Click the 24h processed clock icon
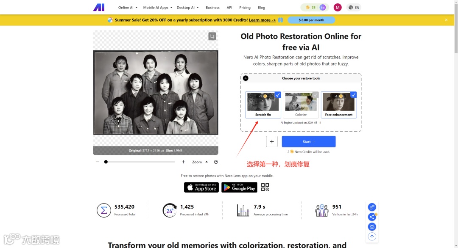This screenshot has height=248, width=458. coord(170,210)
